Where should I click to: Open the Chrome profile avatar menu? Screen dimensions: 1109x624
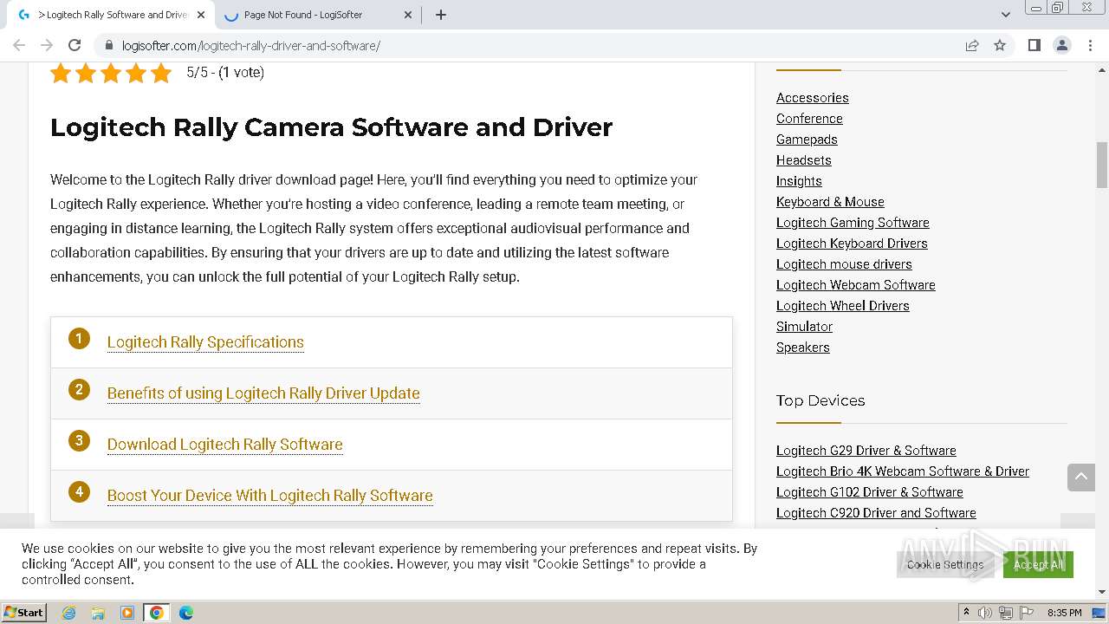1061,45
